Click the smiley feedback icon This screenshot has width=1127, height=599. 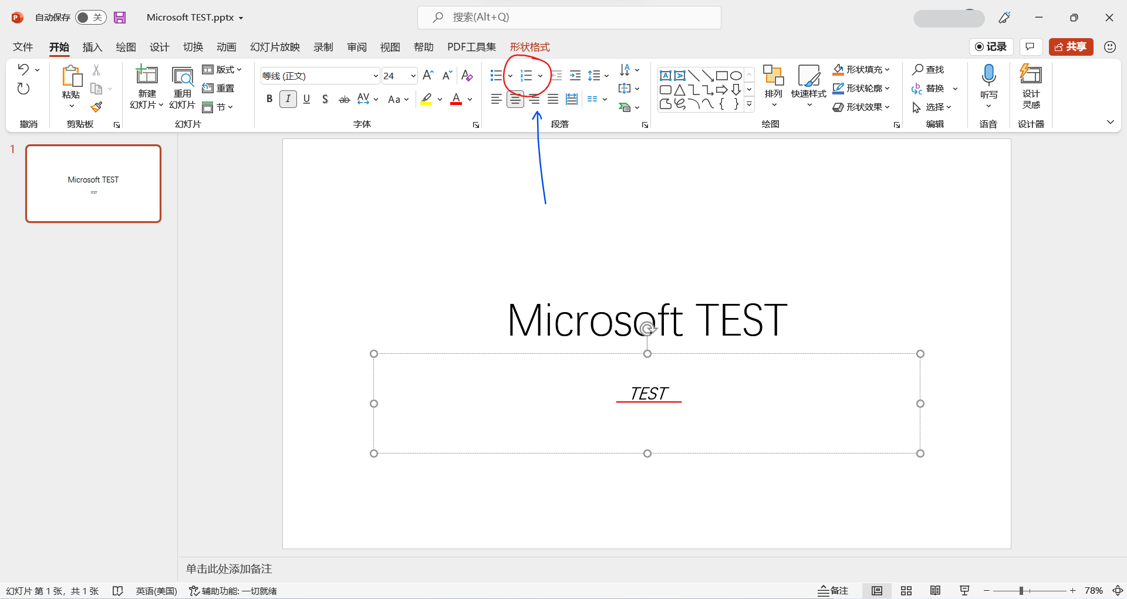(x=1110, y=47)
